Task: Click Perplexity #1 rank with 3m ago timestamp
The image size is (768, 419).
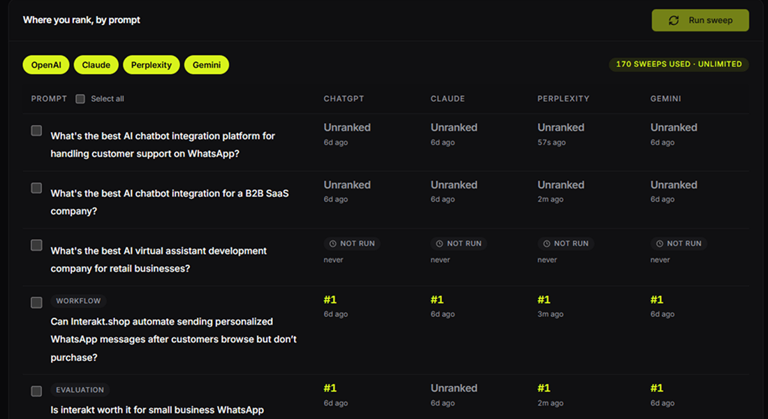Action: tap(544, 300)
